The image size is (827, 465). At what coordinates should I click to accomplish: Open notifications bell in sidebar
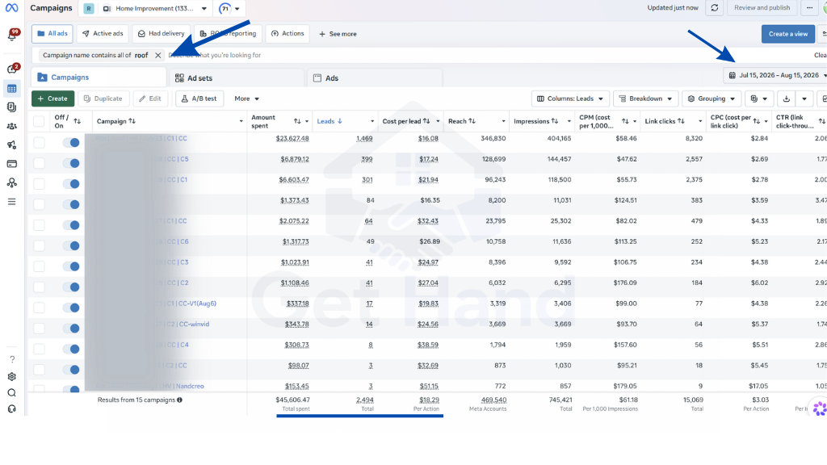(x=12, y=36)
